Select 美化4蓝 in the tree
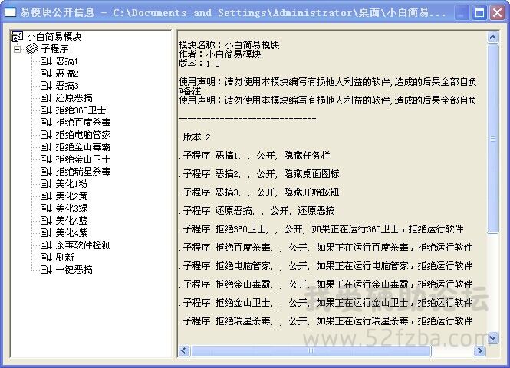The width and height of the screenshot is (510, 368). coord(71,220)
